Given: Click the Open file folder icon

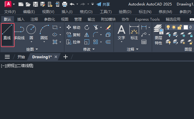Looking at the screenshot, I should point(28,4).
